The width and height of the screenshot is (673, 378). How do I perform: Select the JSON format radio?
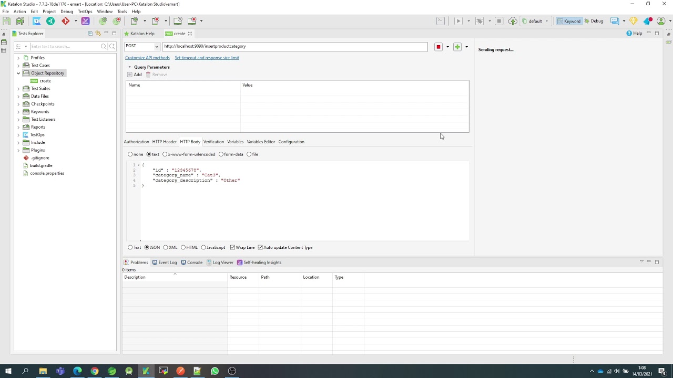pos(147,247)
